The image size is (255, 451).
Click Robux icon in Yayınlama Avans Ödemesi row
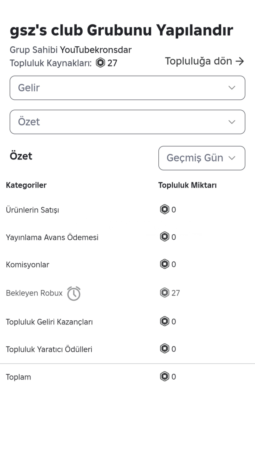165,237
